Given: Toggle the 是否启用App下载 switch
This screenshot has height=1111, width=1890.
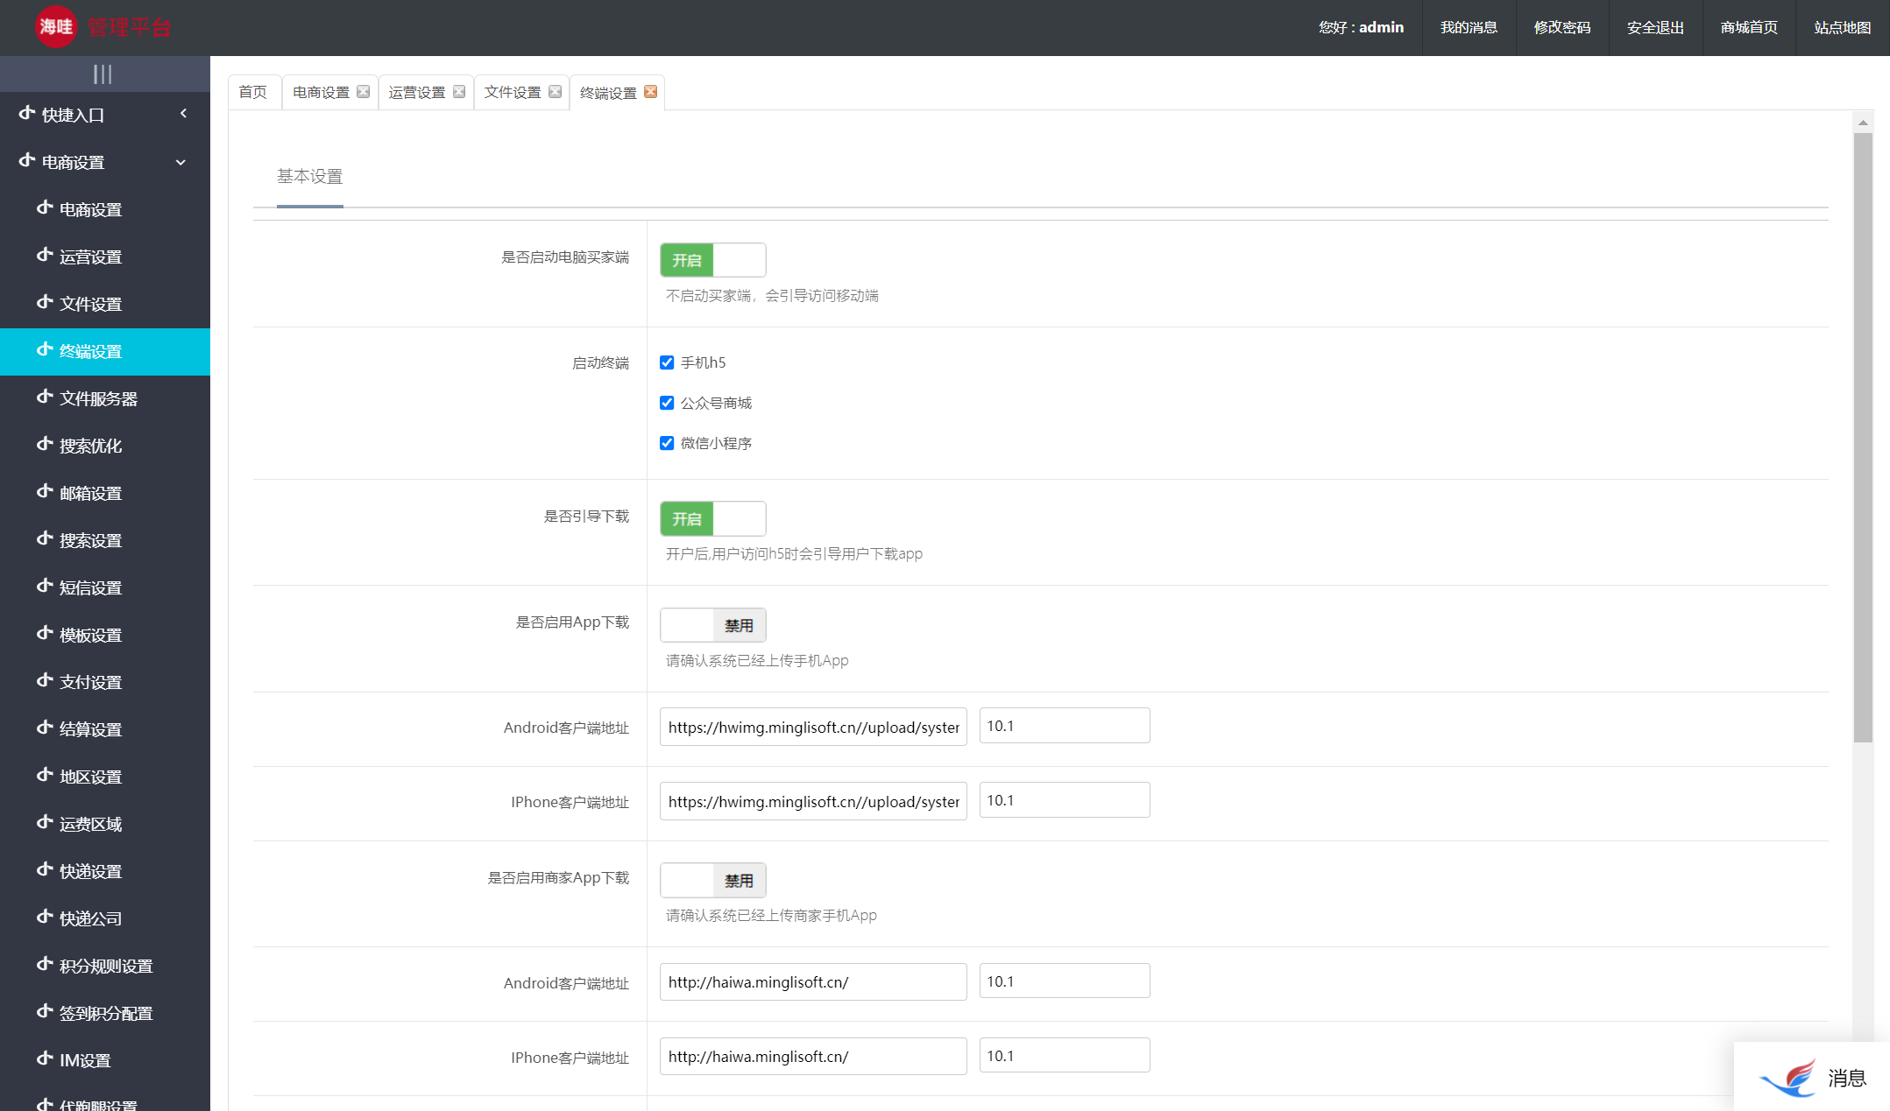Looking at the screenshot, I should (712, 625).
